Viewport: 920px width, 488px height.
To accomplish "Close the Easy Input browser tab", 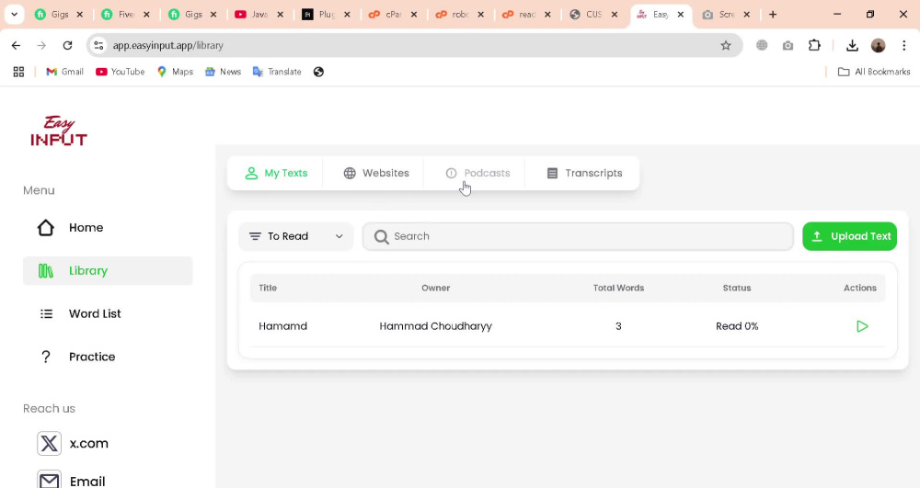I will [x=680, y=14].
